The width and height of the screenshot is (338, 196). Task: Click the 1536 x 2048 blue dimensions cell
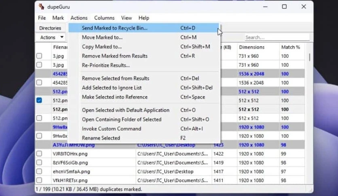[x=251, y=74]
